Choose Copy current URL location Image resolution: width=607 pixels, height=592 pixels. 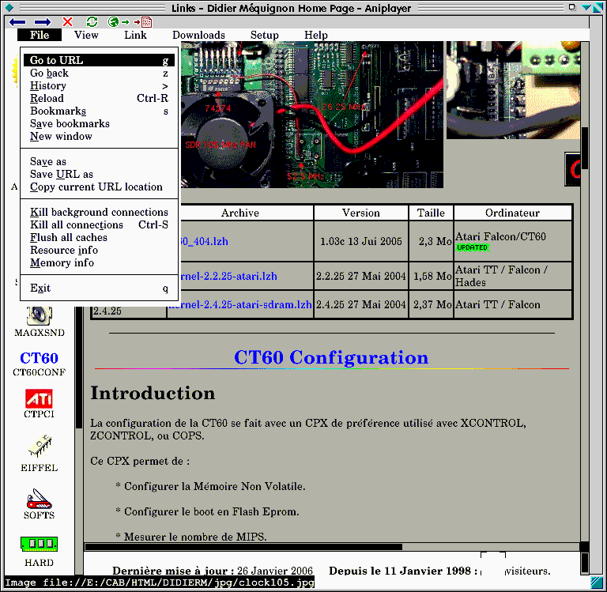[x=99, y=187]
